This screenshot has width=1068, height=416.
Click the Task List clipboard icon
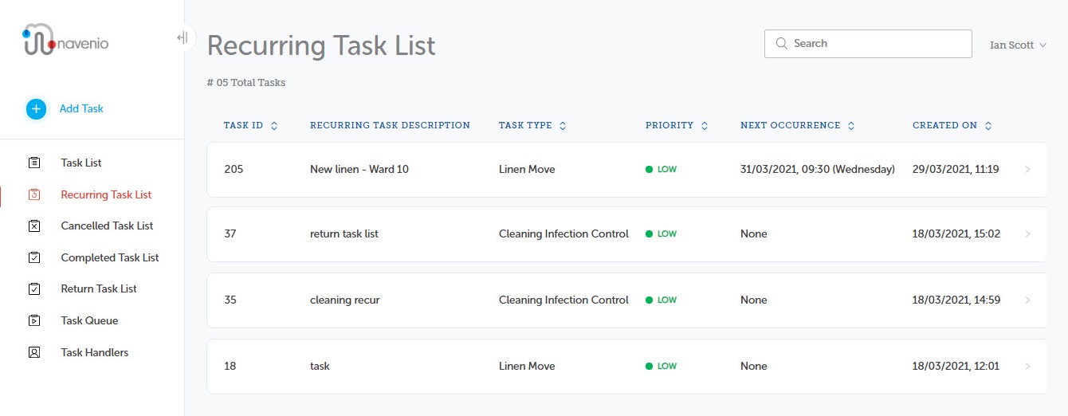(x=34, y=163)
